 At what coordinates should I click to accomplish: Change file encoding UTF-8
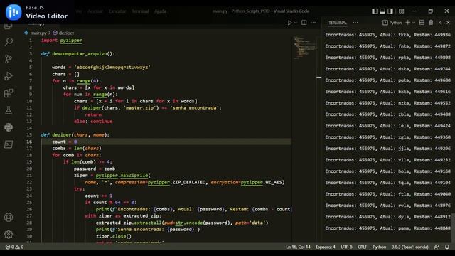pos(346,247)
